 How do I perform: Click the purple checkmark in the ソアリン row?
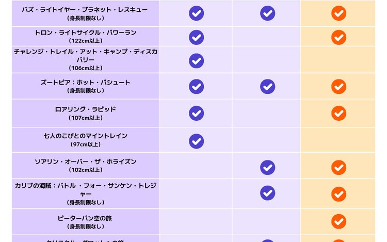[267, 167]
